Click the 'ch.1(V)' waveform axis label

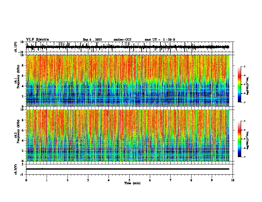16,47
